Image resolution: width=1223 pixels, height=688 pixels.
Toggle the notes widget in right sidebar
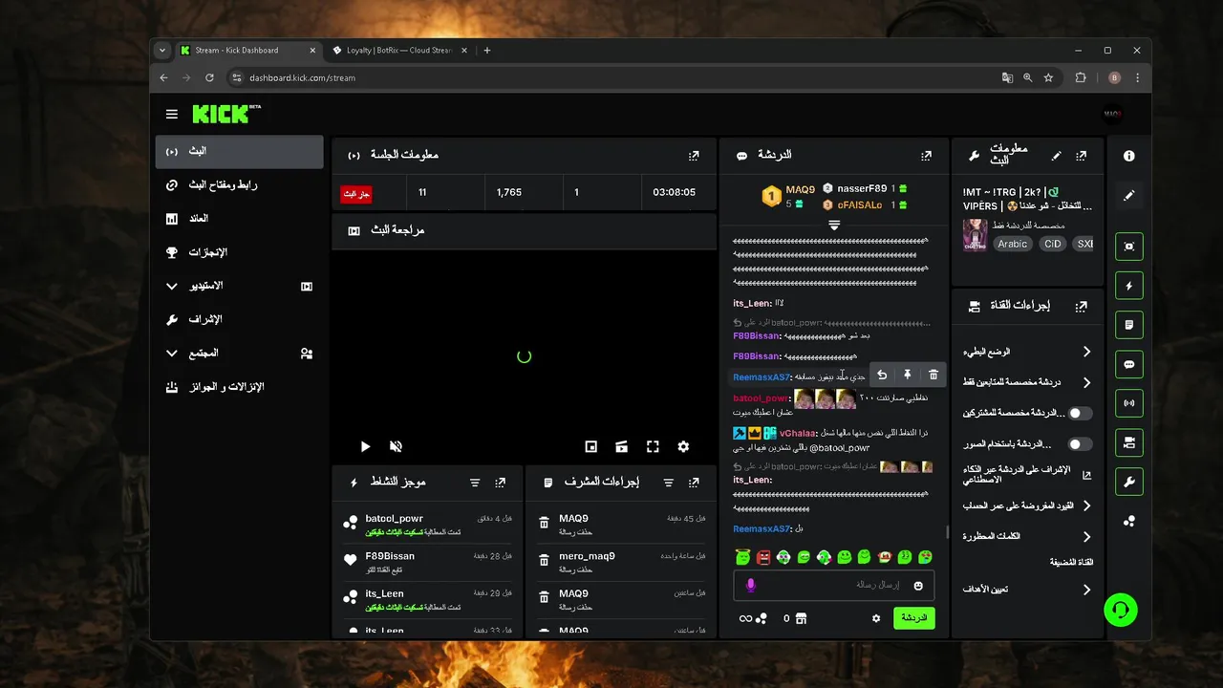pyautogui.click(x=1129, y=325)
